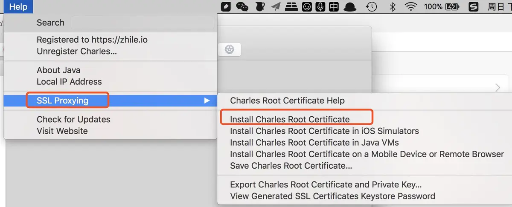Install Charles Root Certificate in Java VMs
Screen dimensions: 512x207
tap(314, 142)
